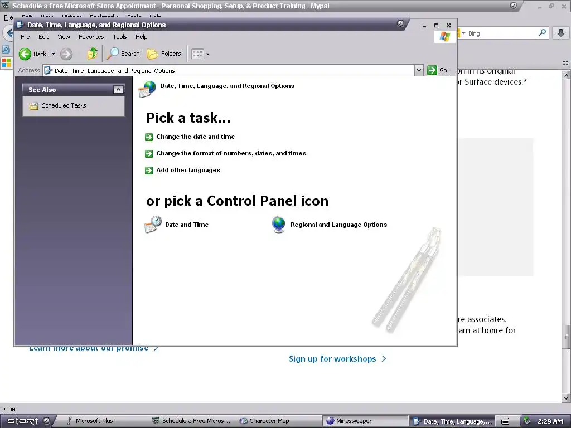Click Change the date and time
This screenshot has width=571, height=428.
(x=195, y=137)
